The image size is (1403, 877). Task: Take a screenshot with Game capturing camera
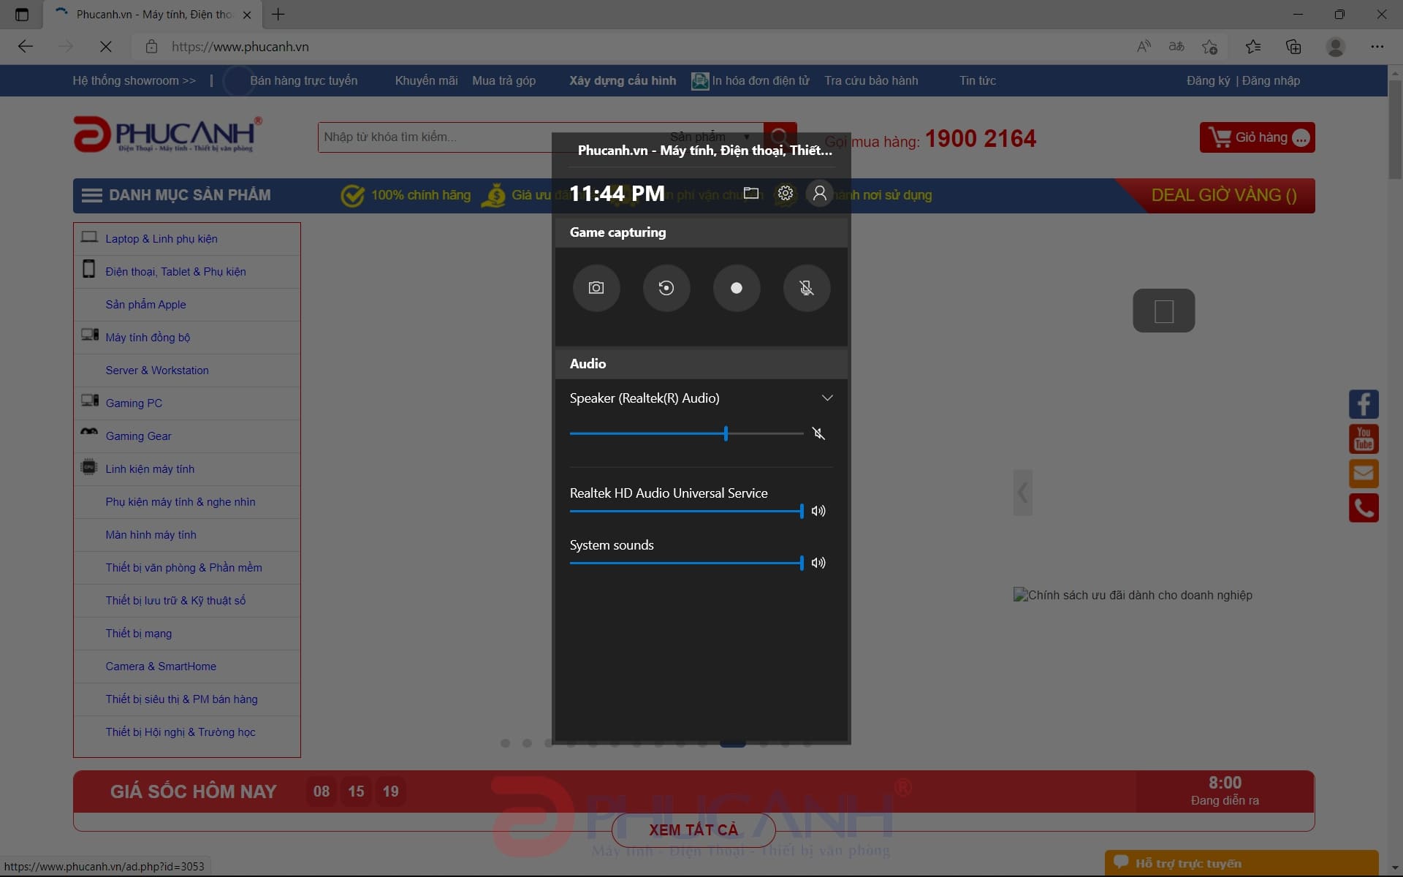coord(596,288)
